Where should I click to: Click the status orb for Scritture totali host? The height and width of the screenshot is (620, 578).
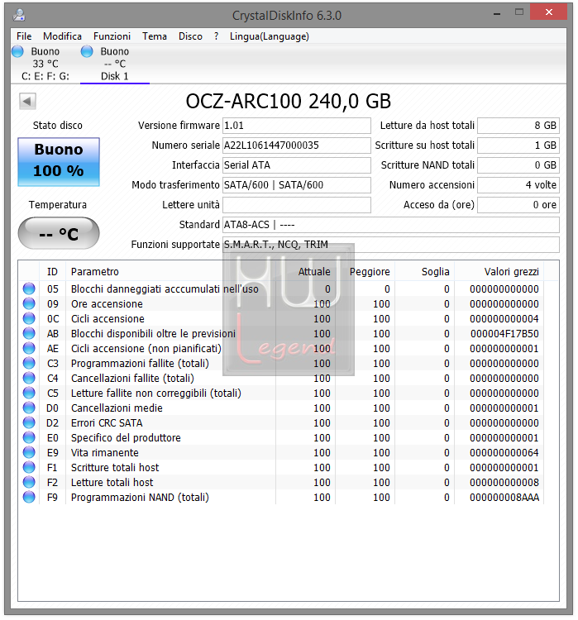coord(29,467)
